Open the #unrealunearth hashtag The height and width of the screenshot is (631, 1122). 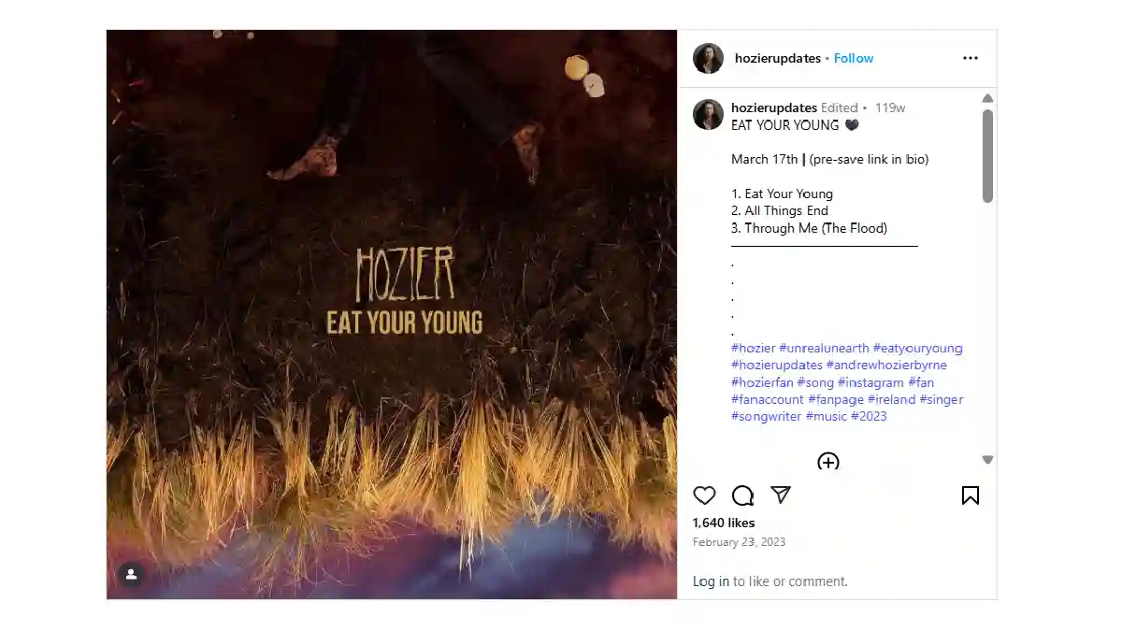[x=824, y=348]
